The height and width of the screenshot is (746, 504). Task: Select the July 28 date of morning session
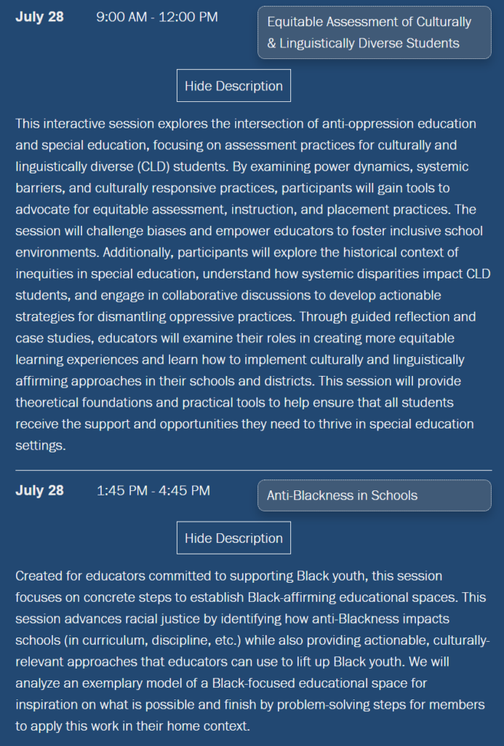39,17
